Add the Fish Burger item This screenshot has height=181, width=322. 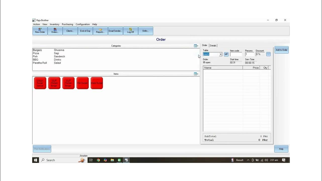[x=83, y=83]
